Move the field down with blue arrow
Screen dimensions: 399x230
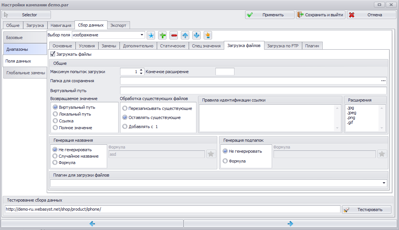pyautogui.click(x=196, y=35)
